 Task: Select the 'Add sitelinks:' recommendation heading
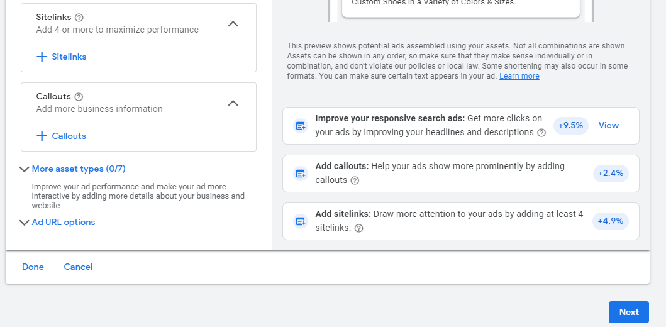pos(343,214)
